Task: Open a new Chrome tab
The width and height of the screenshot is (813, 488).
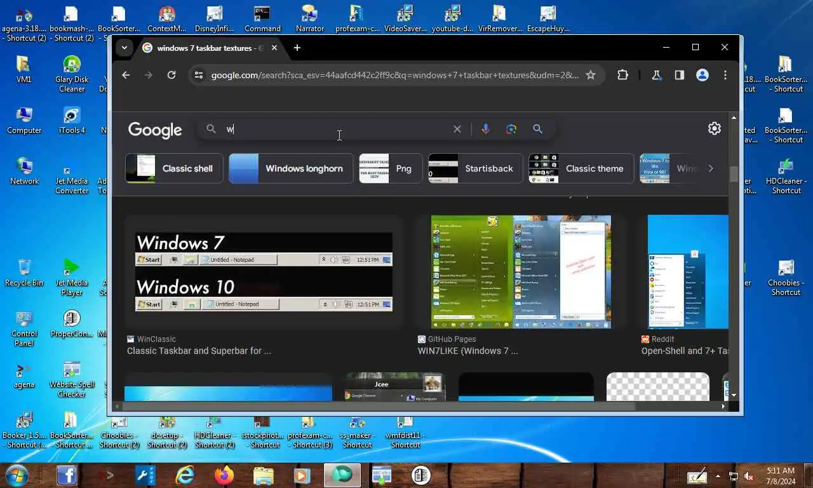Action: [x=297, y=48]
